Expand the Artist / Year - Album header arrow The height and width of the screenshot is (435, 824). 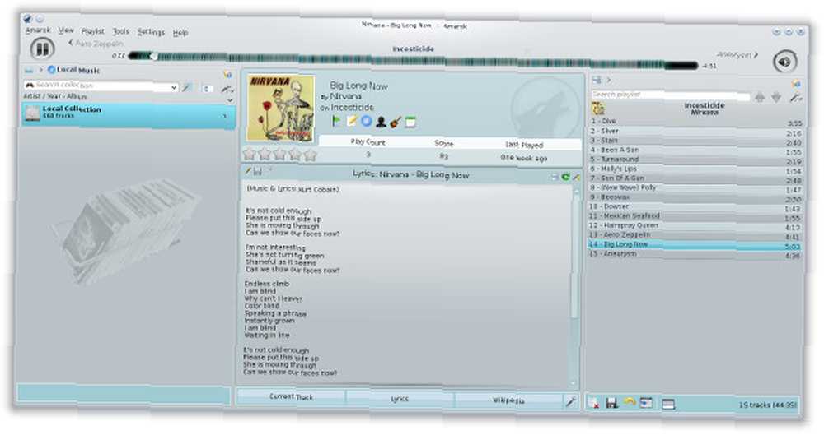(x=230, y=100)
